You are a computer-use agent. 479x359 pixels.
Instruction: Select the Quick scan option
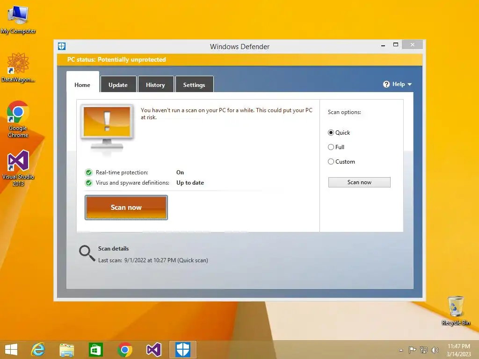tap(339, 132)
